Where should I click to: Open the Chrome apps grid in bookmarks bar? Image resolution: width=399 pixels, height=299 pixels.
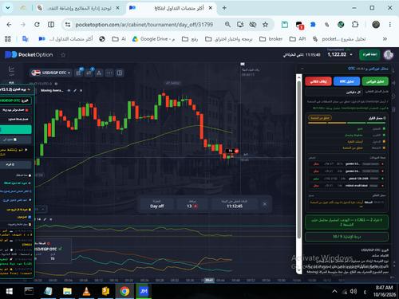8,39
